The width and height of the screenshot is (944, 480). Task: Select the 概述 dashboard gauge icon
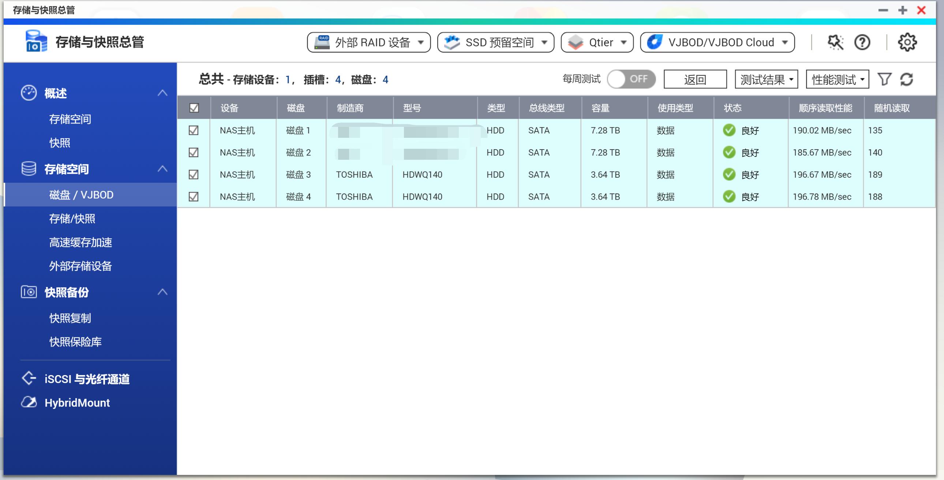(29, 92)
